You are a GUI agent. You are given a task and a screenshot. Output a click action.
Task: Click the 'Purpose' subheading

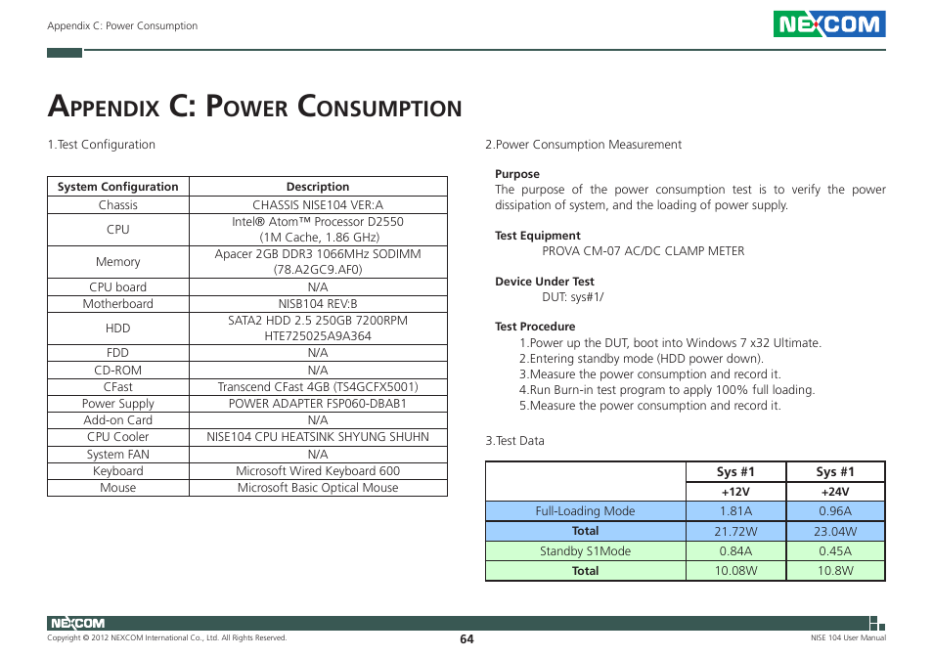pyautogui.click(x=517, y=174)
